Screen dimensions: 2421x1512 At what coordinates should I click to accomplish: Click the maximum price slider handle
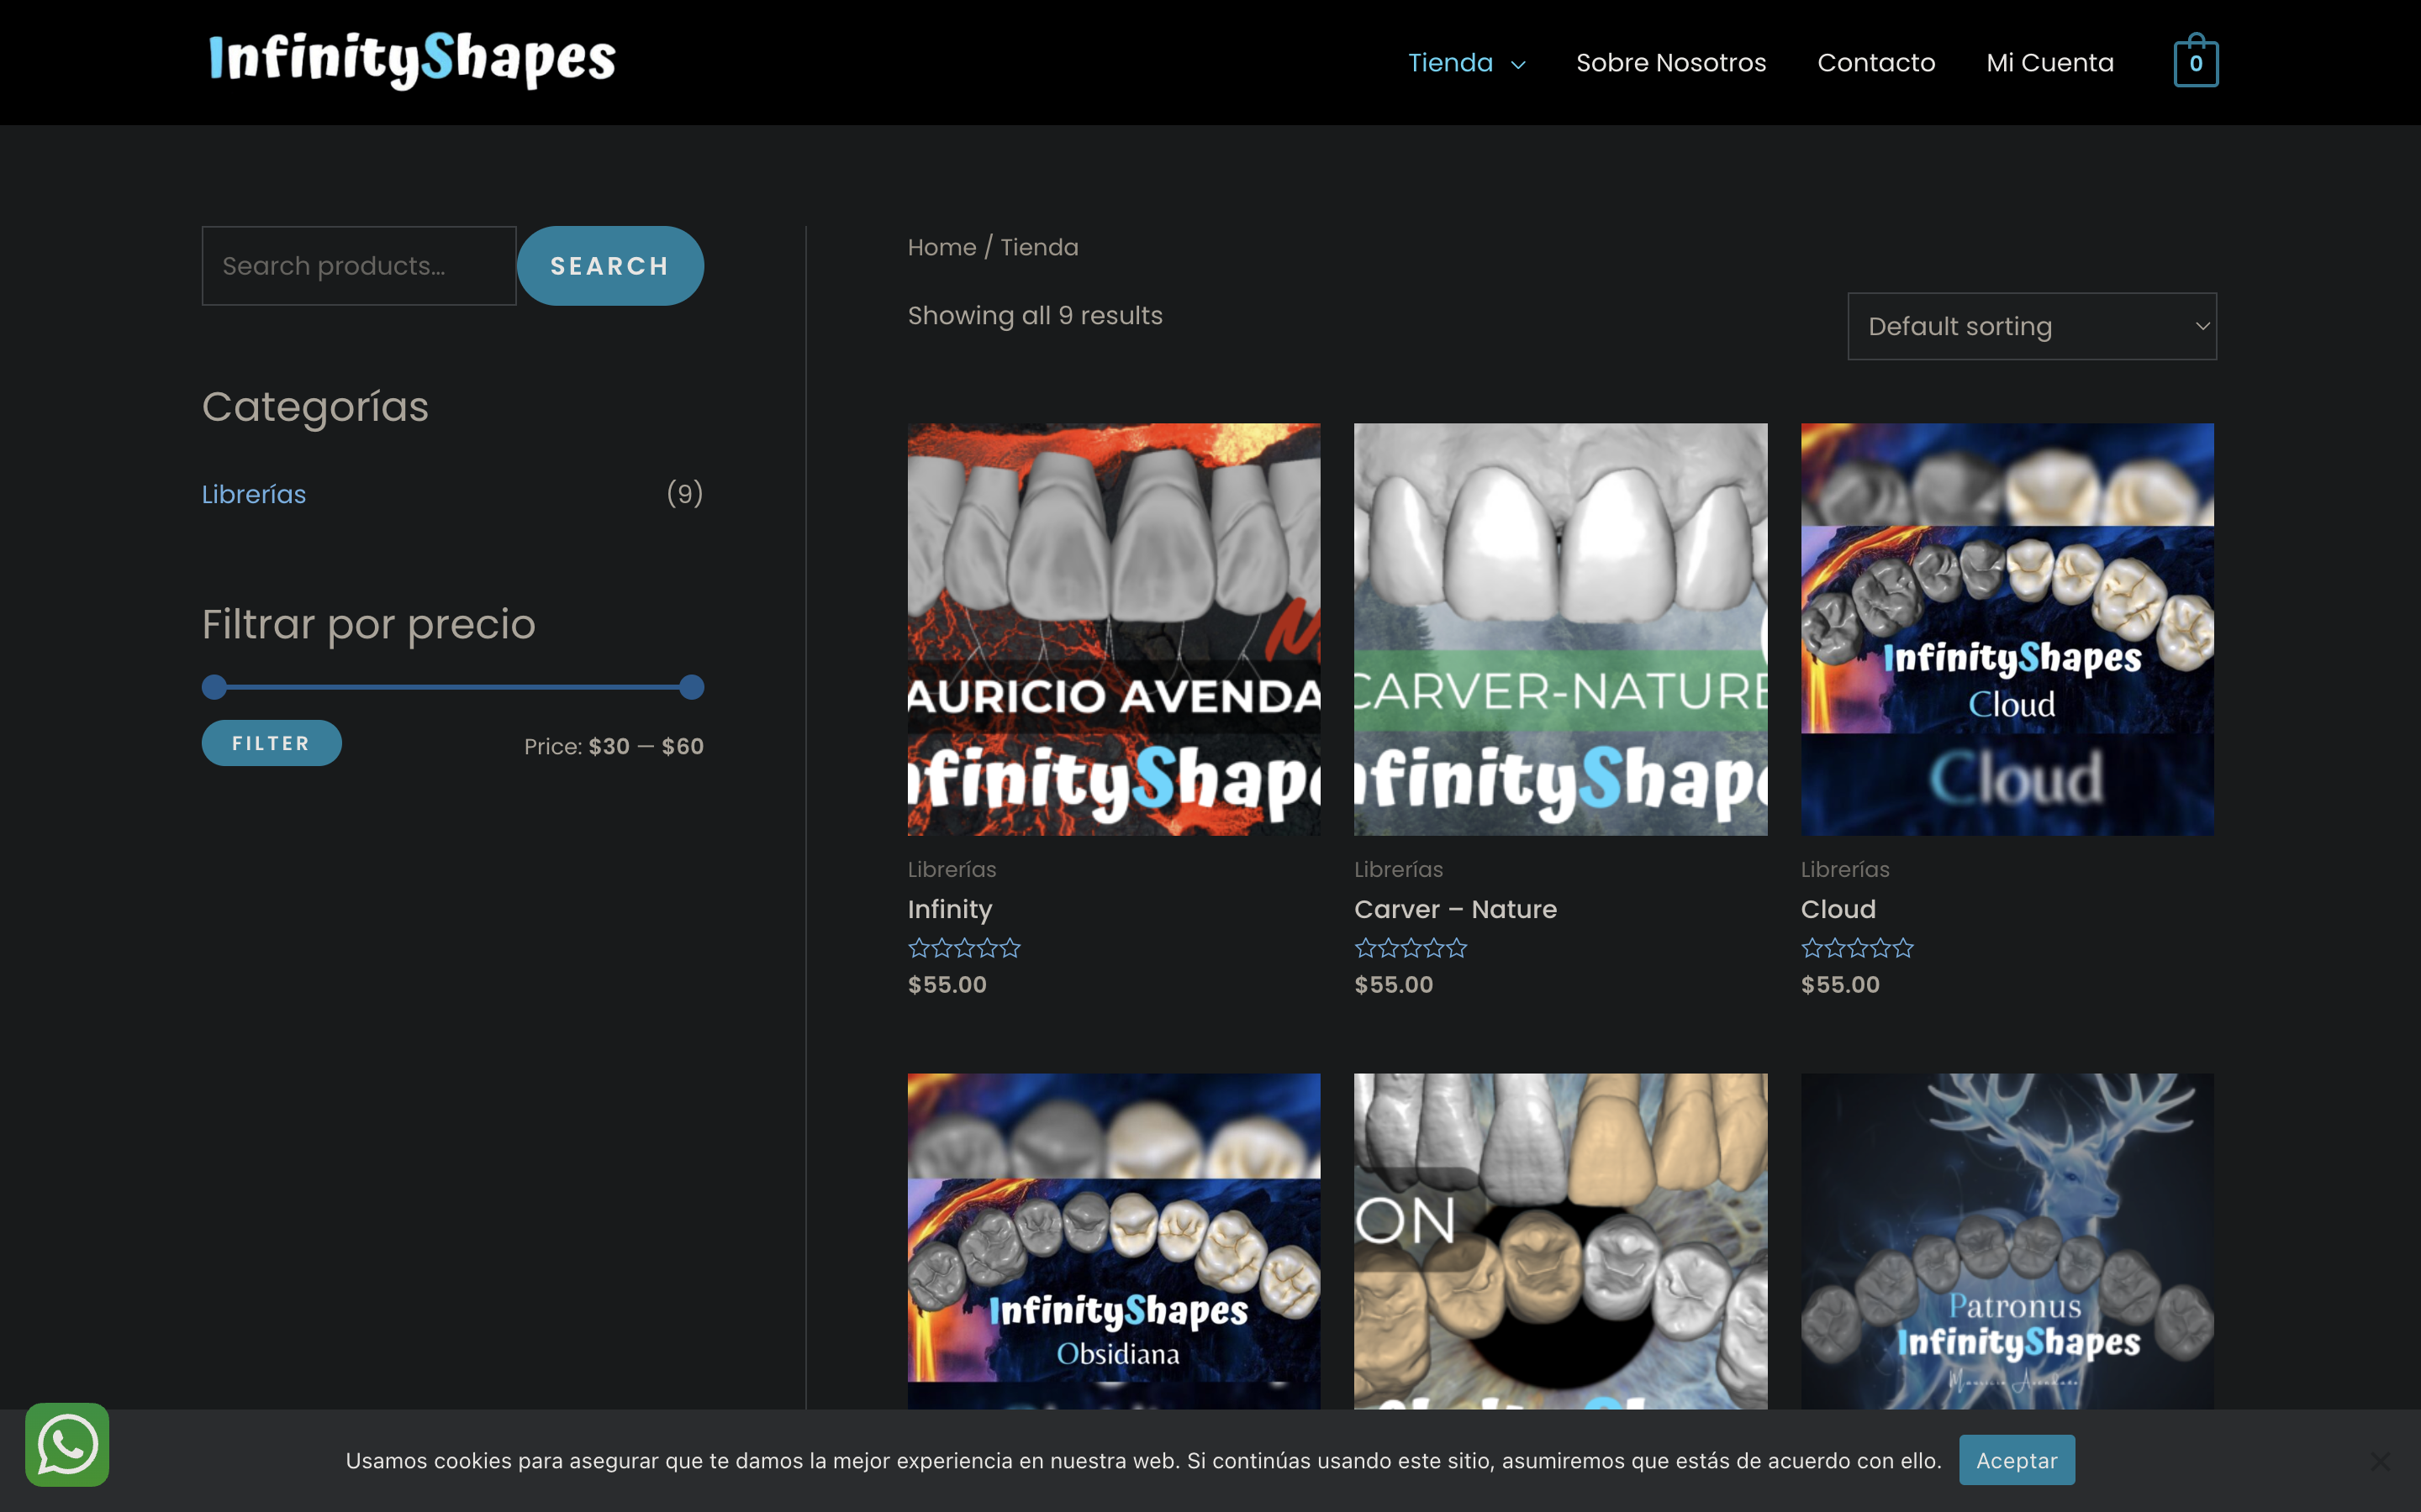click(691, 687)
